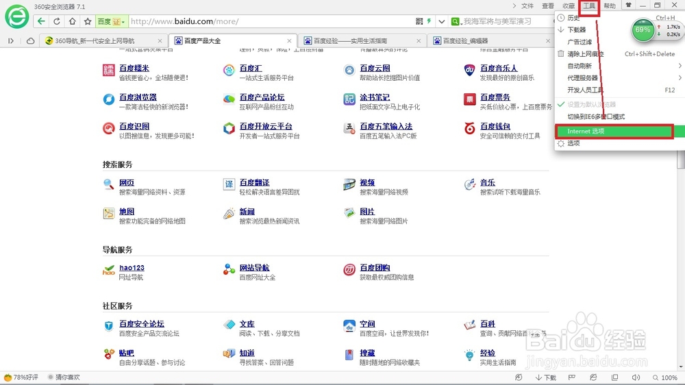Click the 视频 film icon
Viewport: 685px width, 385px height.
click(349, 184)
